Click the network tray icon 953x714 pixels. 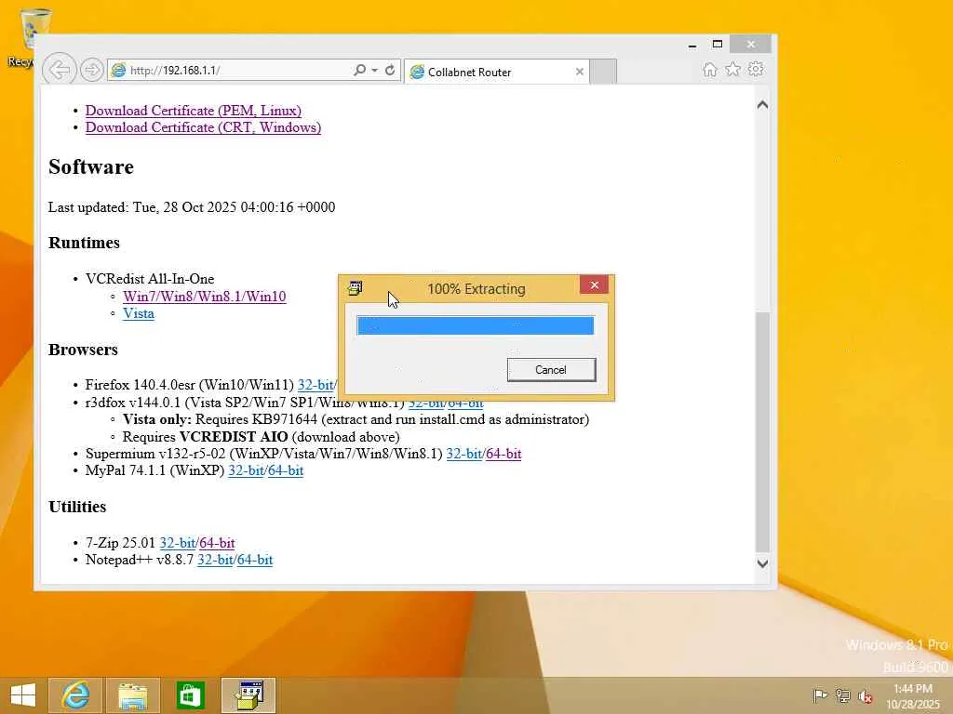(842, 695)
